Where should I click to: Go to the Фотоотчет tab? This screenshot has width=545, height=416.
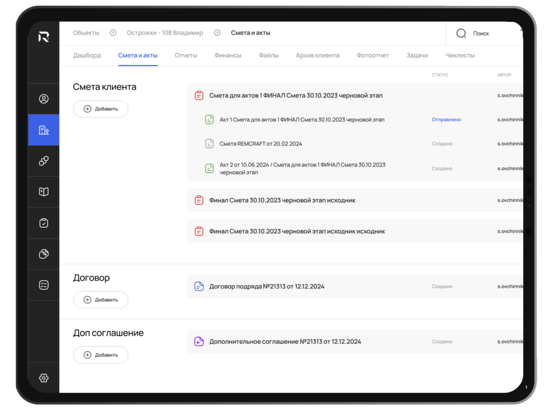[x=373, y=55]
